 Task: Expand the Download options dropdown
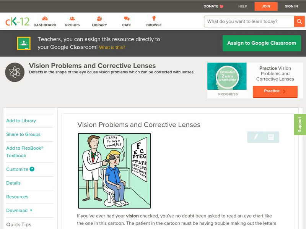[30, 210]
